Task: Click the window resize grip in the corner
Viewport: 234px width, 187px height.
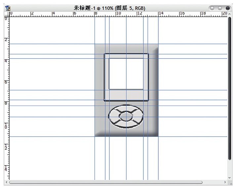Action: click(x=231, y=184)
